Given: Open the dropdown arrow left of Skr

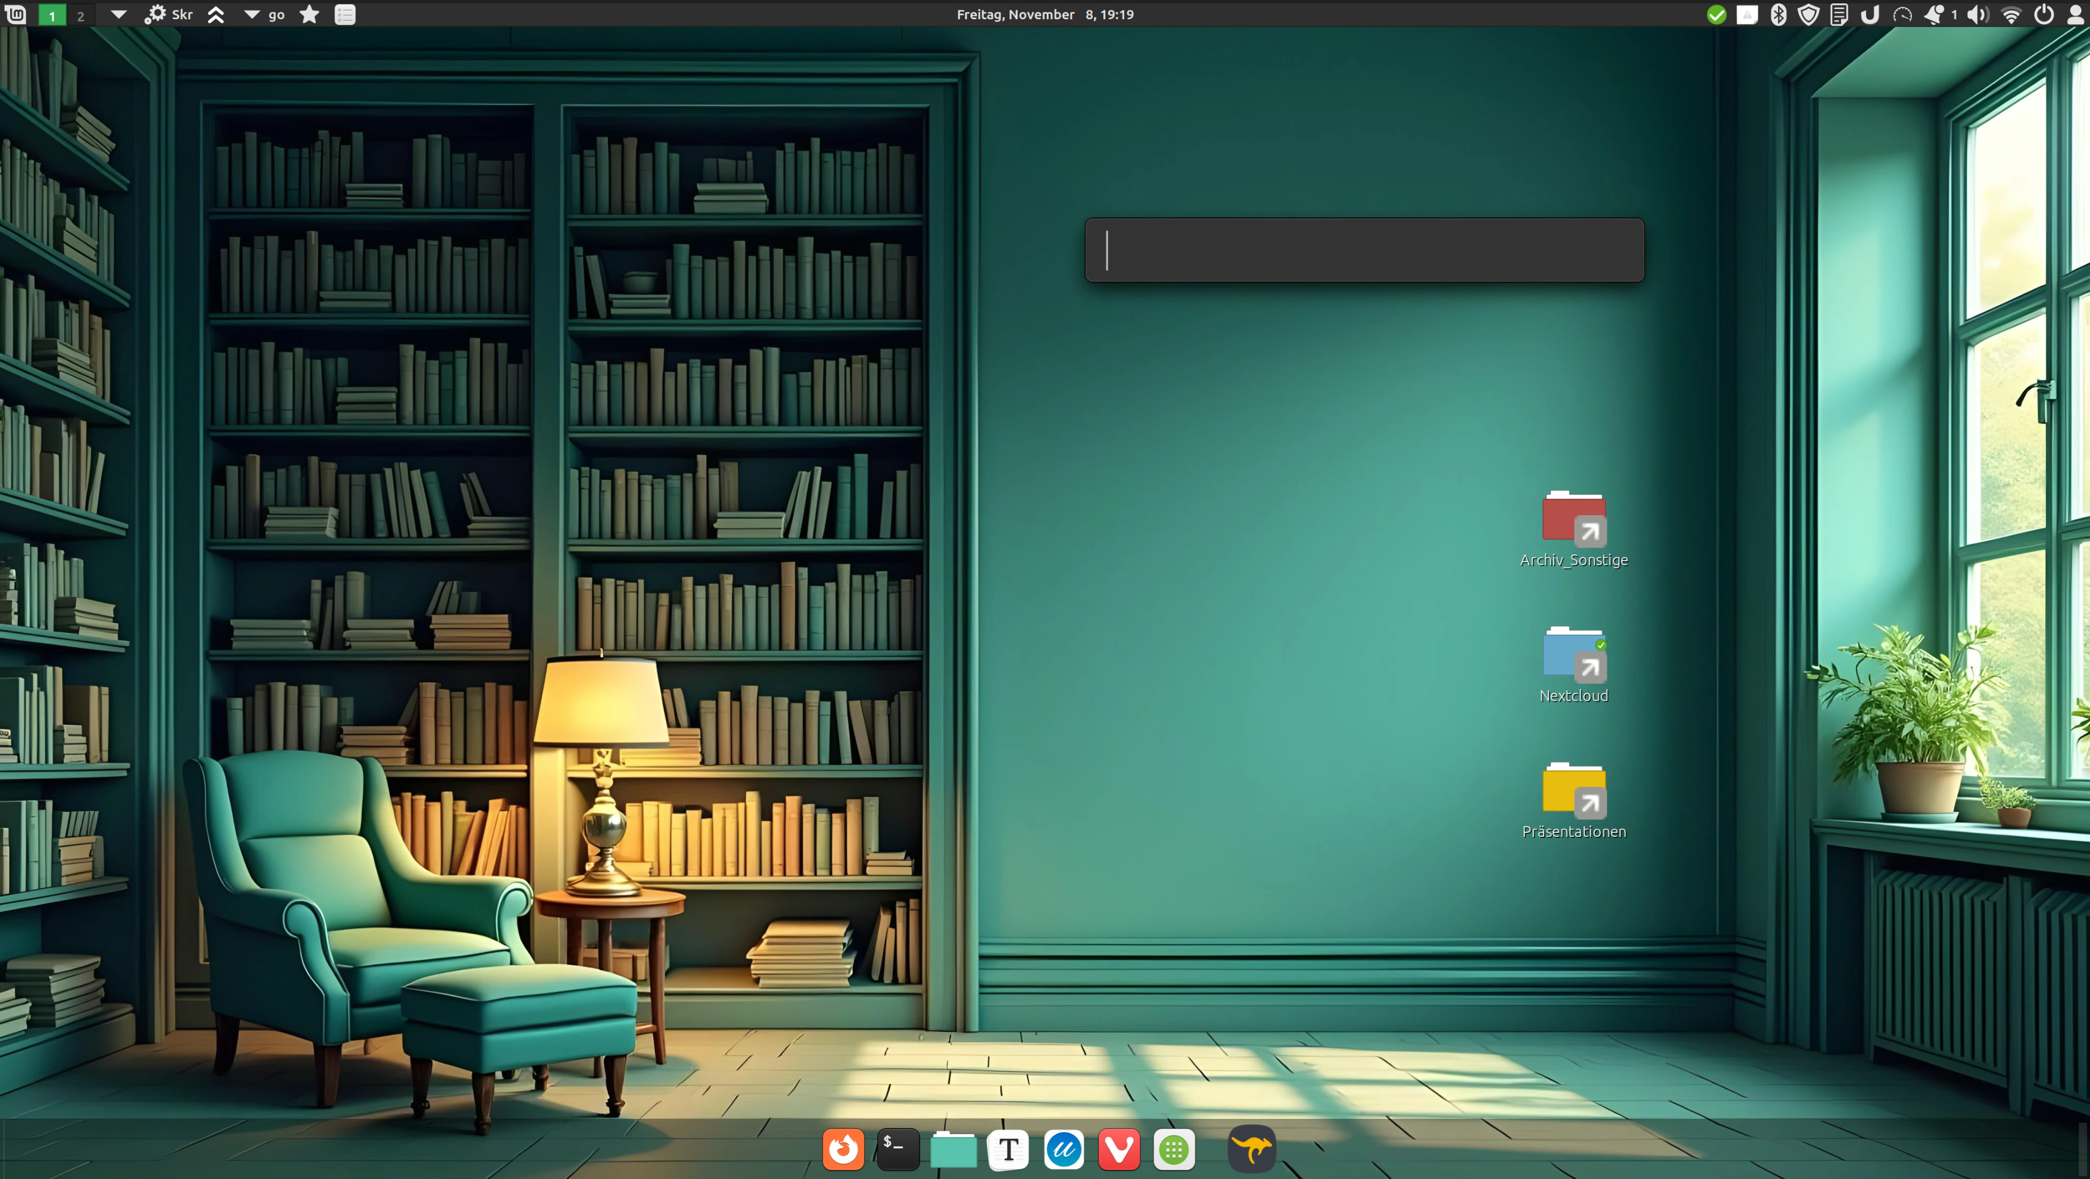Looking at the screenshot, I should [x=119, y=14].
